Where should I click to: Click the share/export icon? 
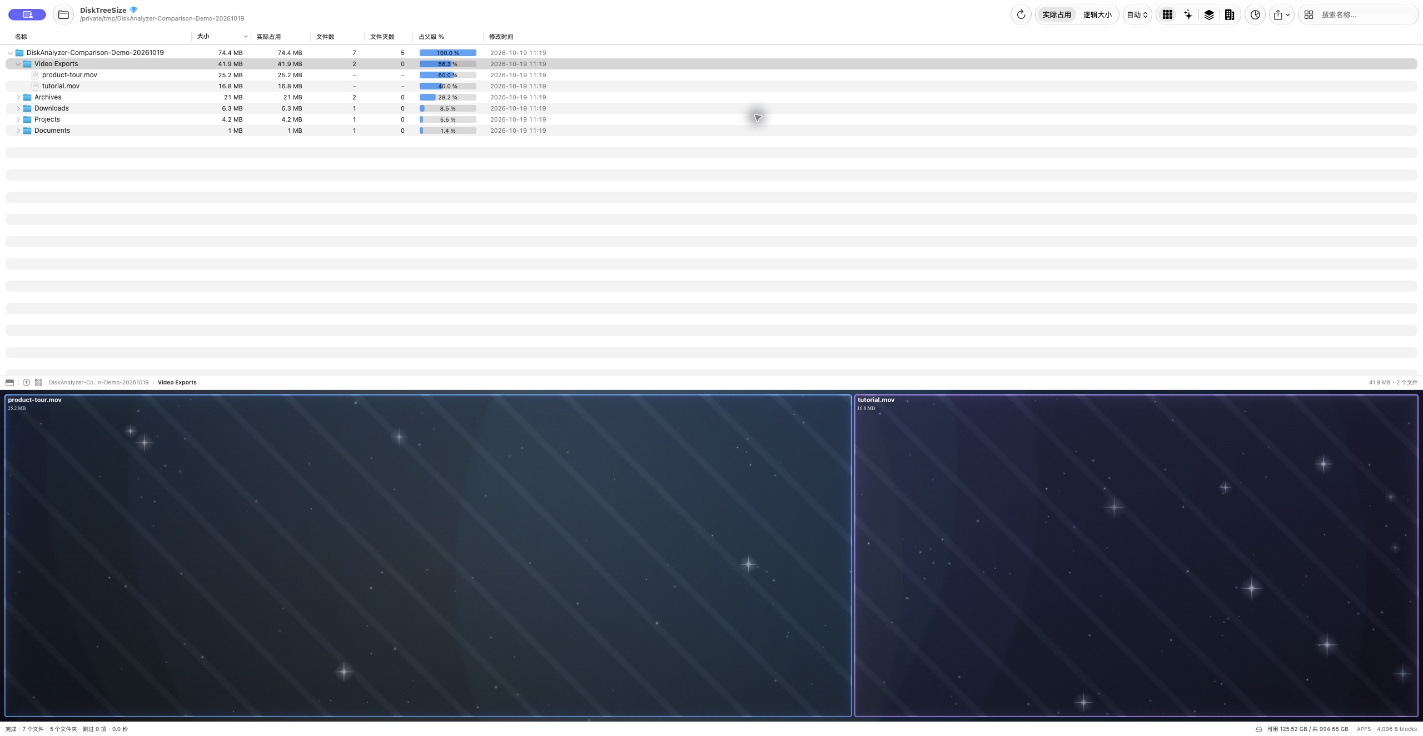[1278, 15]
